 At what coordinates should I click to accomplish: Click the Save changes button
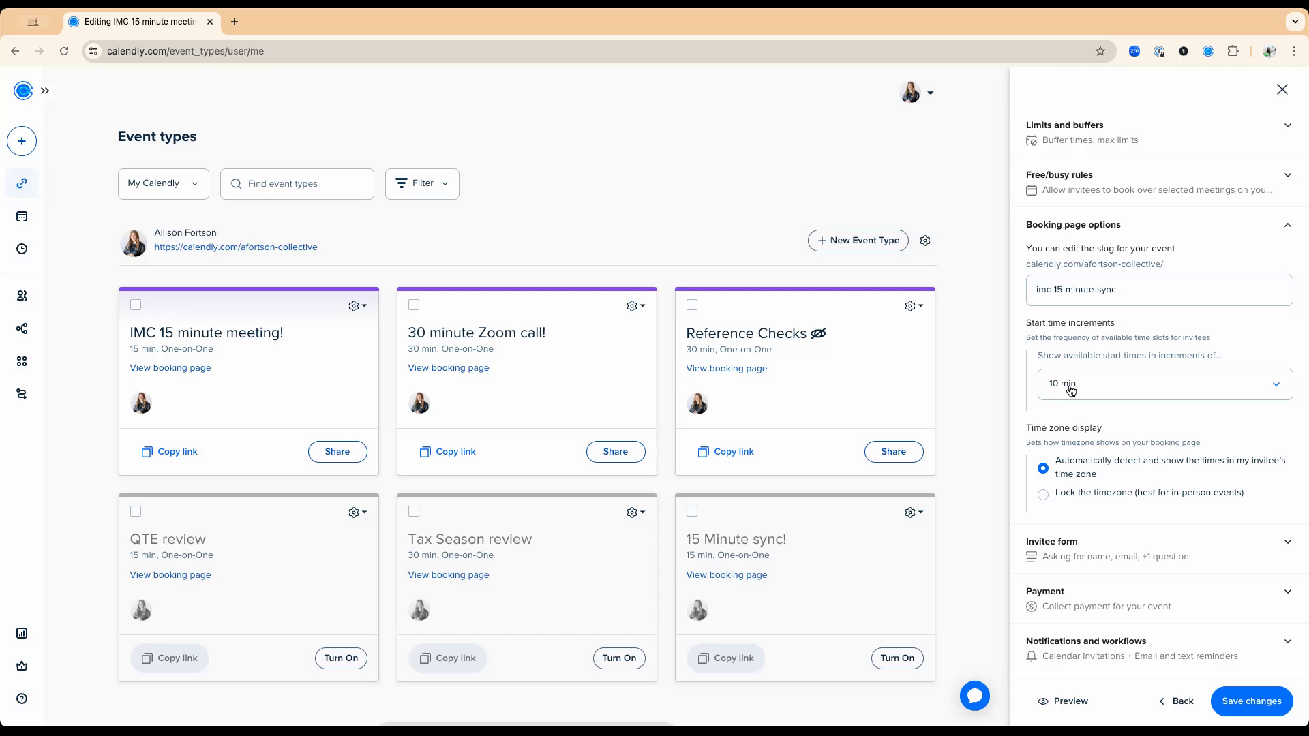1251,701
